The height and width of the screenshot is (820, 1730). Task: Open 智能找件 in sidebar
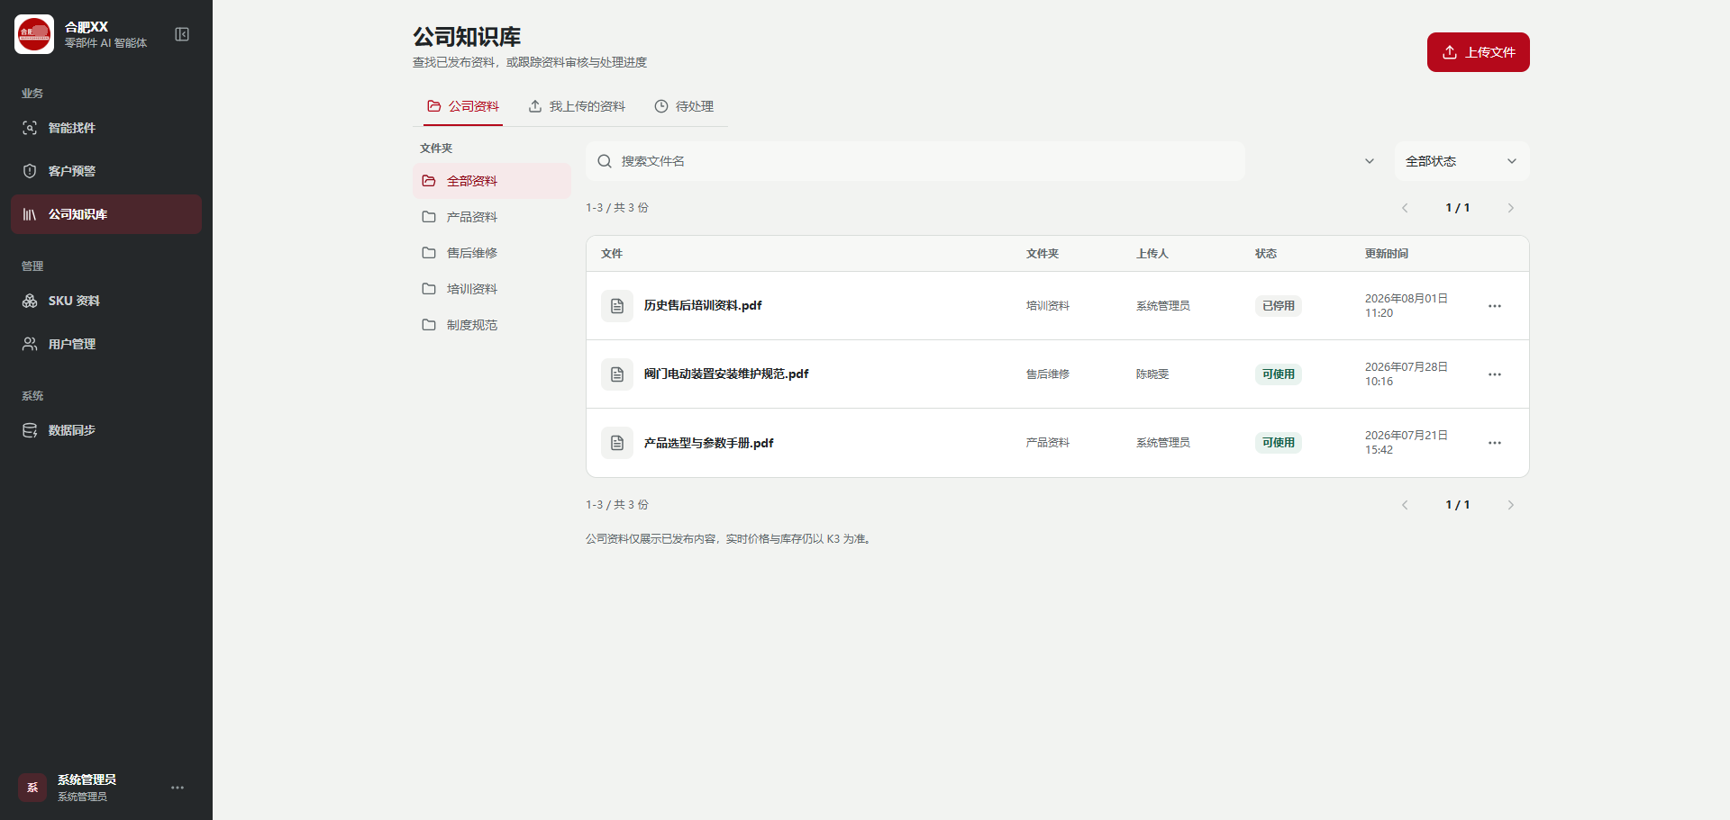(x=106, y=128)
